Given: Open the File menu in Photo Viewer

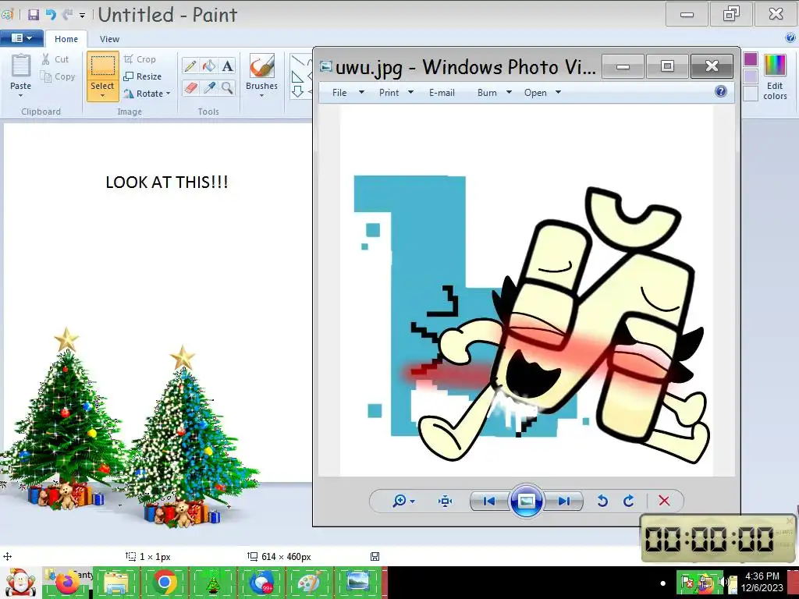Looking at the screenshot, I should (347, 93).
